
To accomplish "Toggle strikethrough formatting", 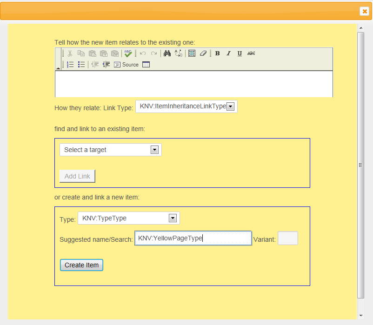I will [251, 53].
